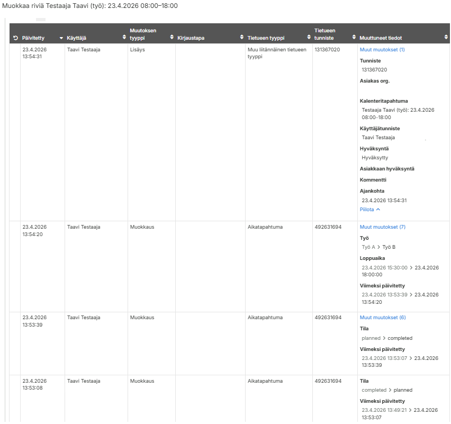Screen dimensions: 451x424
Task: Expand Muut muutokset (1) in first row
Action: coord(382,50)
